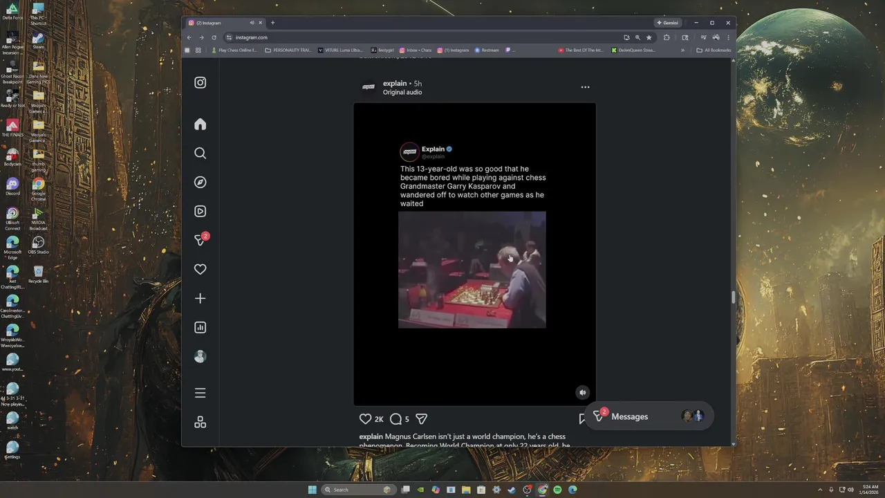The height and width of the screenshot is (498, 885).
Task: Mute the Instagram tab audio indicator
Action: coord(252,23)
